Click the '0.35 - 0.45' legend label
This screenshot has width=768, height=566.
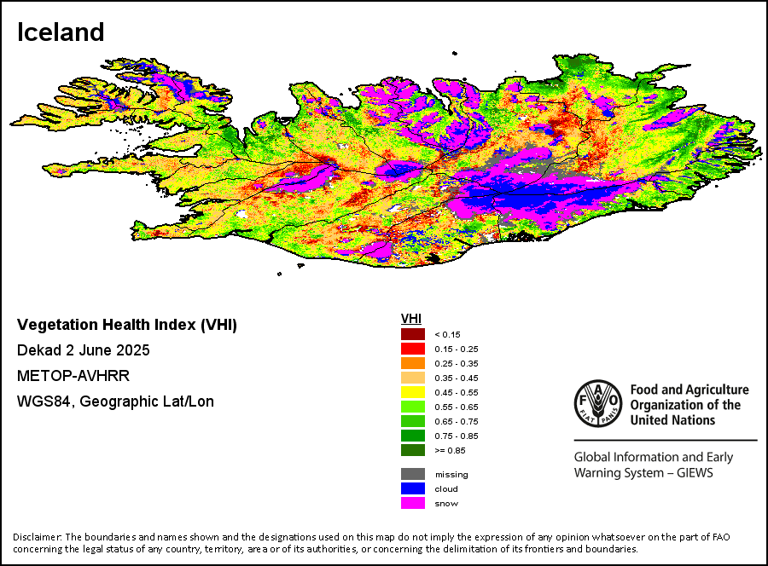[x=456, y=378]
